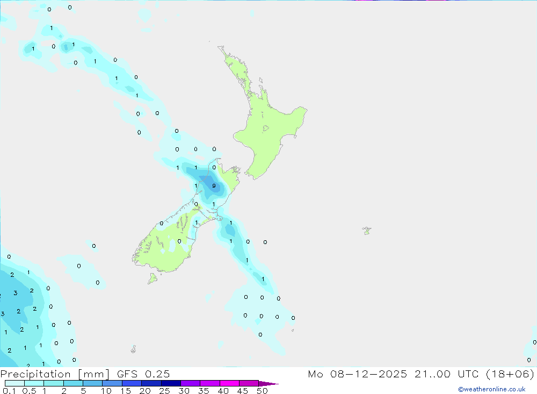The image size is (537, 394).
Task: Click the legend label '50'
Action: [262, 391]
